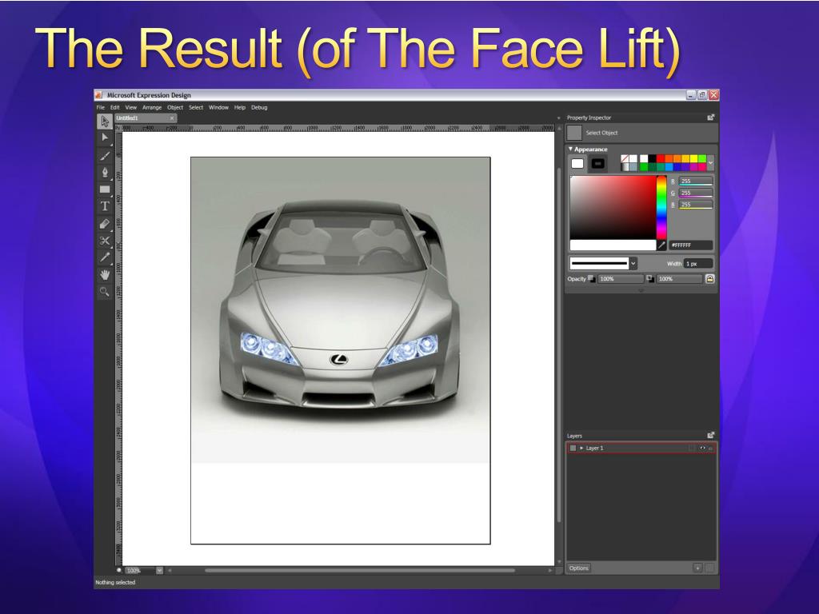The height and width of the screenshot is (614, 819).
Task: Choose the Pen tool
Action: tap(105, 173)
